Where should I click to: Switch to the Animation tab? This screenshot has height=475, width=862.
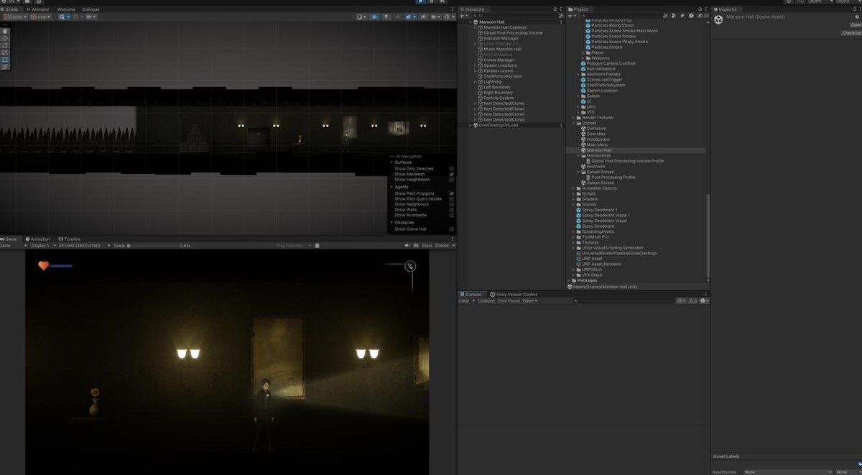(38, 239)
